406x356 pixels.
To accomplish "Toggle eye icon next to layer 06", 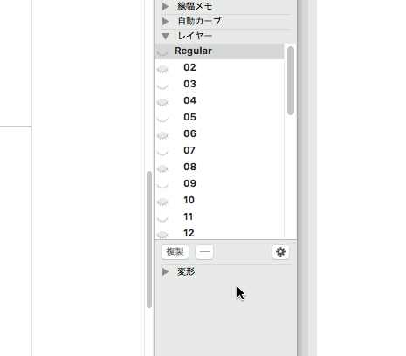I will (x=162, y=135).
